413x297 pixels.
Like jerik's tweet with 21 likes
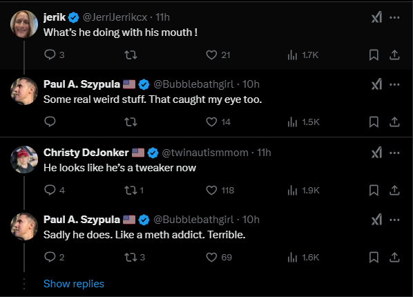(x=218, y=55)
